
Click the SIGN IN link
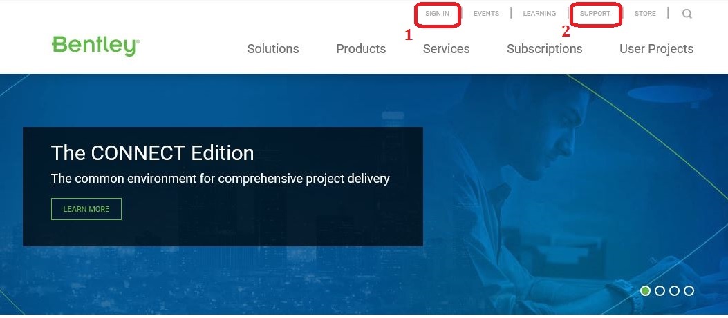438,13
